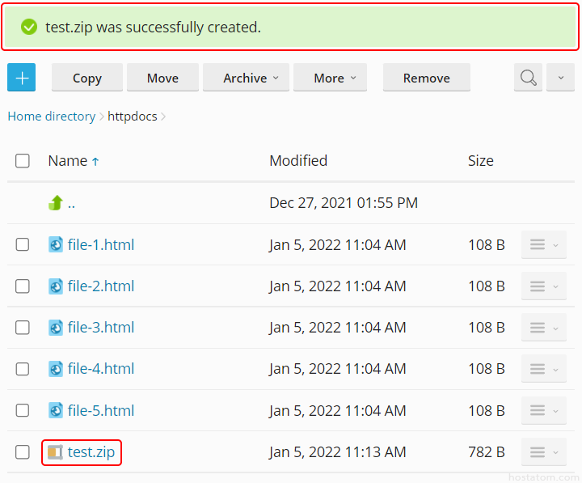Click the file-5.html globe file icon
Screen dimensions: 582x483
[55, 411]
